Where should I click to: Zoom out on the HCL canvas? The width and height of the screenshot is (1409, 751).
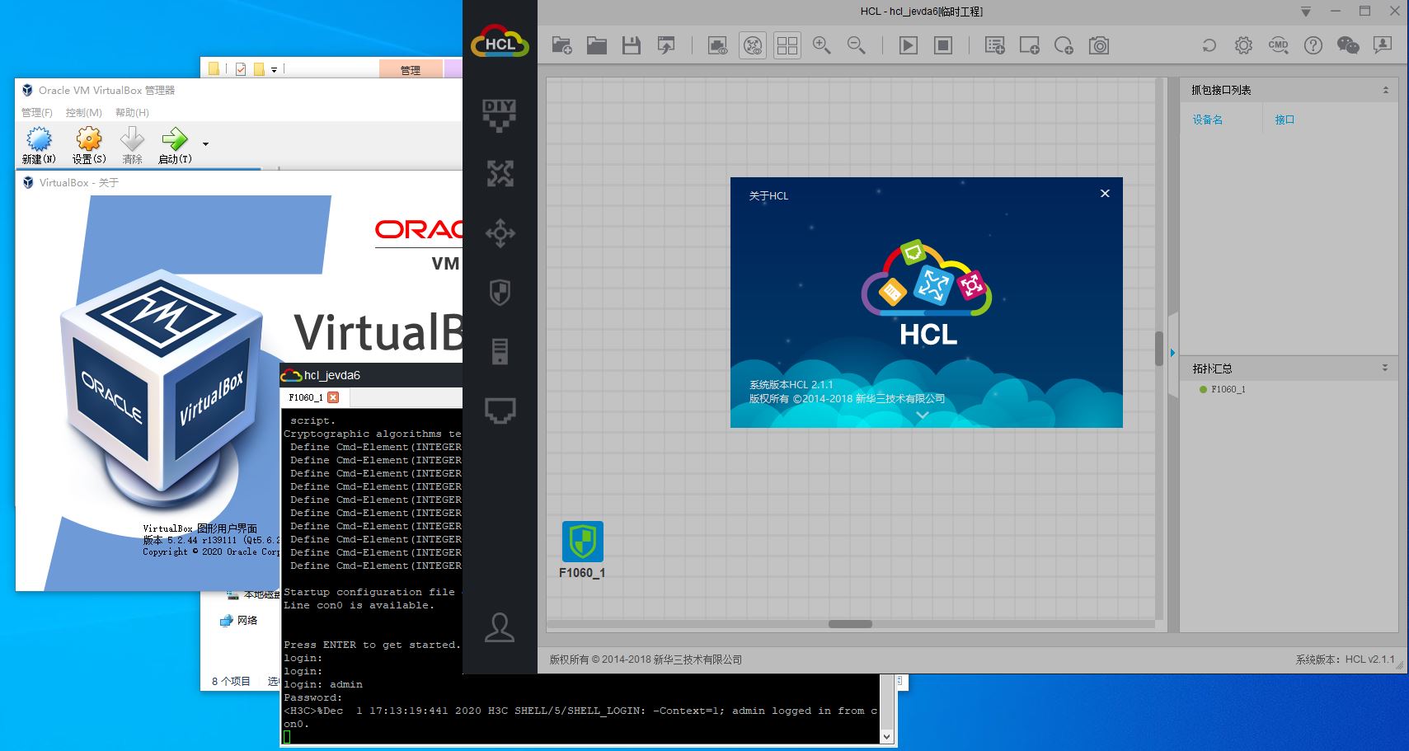point(857,45)
